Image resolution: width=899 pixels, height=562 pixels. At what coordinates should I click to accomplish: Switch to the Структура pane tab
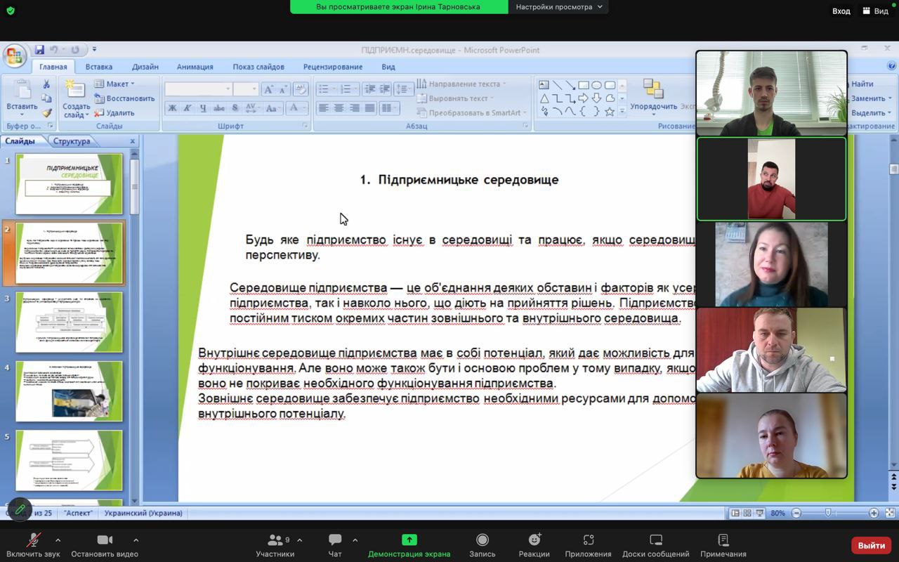click(x=72, y=141)
